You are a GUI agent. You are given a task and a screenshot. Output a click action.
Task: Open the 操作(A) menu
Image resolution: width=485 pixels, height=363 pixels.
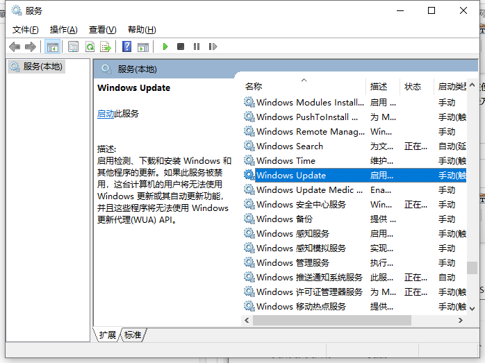[63, 29]
